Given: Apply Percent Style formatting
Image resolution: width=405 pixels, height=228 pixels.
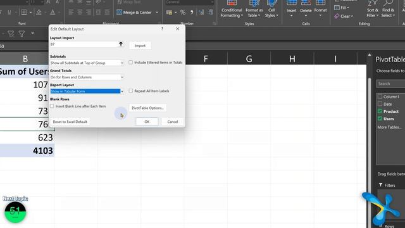Looking at the screenshot, I should click(183, 13).
